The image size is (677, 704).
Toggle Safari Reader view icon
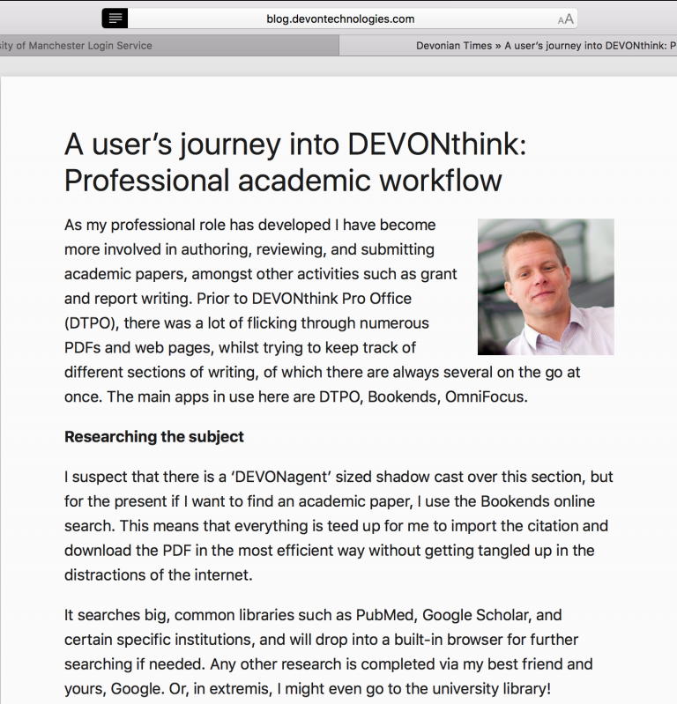tap(115, 19)
